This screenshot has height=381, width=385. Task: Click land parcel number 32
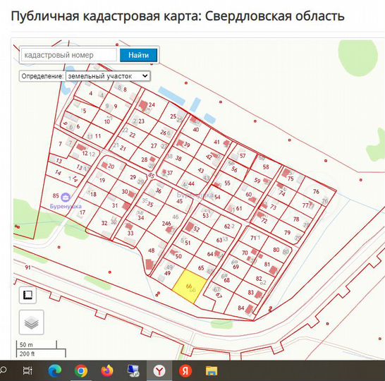tap(104, 223)
